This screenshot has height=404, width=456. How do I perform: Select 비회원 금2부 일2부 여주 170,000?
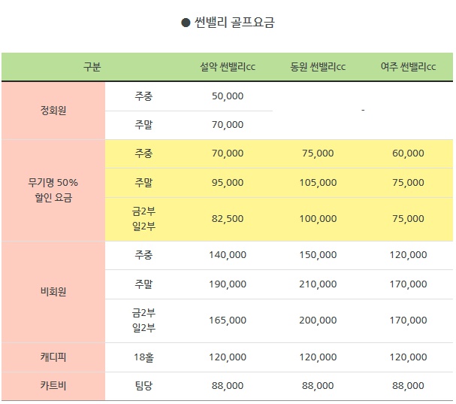[409, 320]
